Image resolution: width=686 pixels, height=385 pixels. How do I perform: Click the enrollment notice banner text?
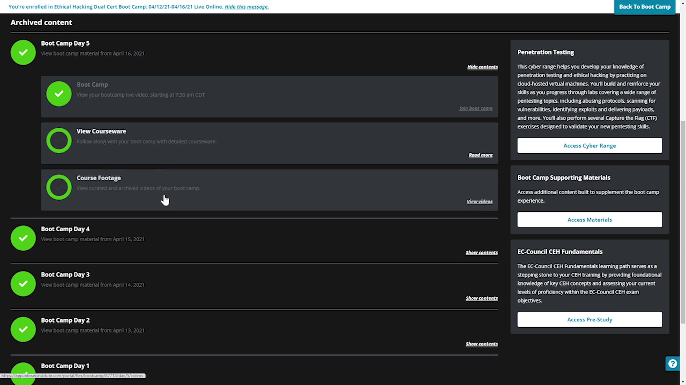coord(116,7)
